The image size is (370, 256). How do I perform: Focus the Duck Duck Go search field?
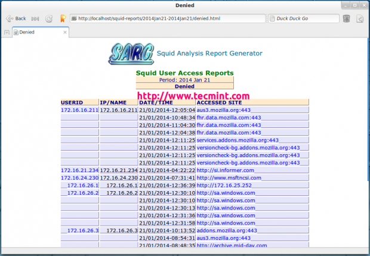[304, 18]
